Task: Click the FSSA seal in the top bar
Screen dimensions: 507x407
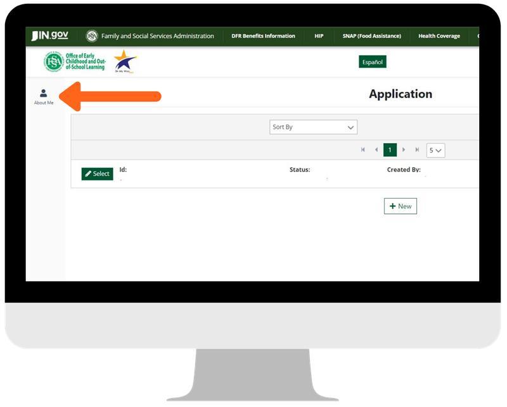Action: [92, 36]
